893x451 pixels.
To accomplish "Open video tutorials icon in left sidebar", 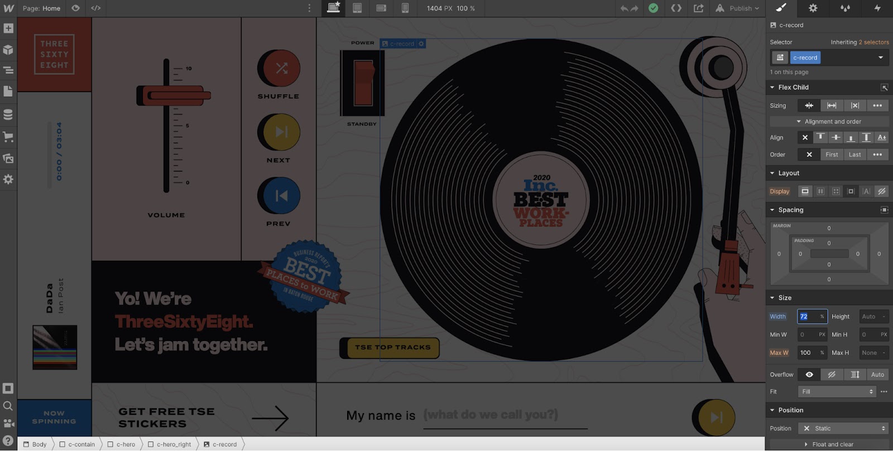I will coord(8,423).
